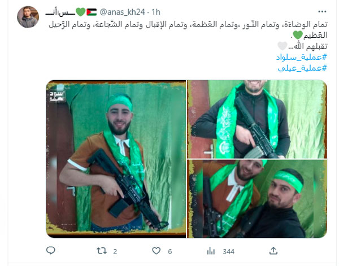Image resolution: width=339 pixels, height=266 pixels.
Task: Open hashtag #عملية_سلواد
Action: pyautogui.click(x=302, y=57)
